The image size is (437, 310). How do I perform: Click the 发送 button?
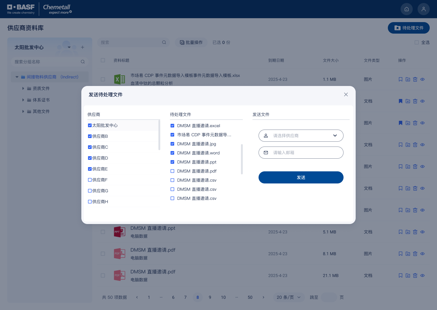coord(301,177)
